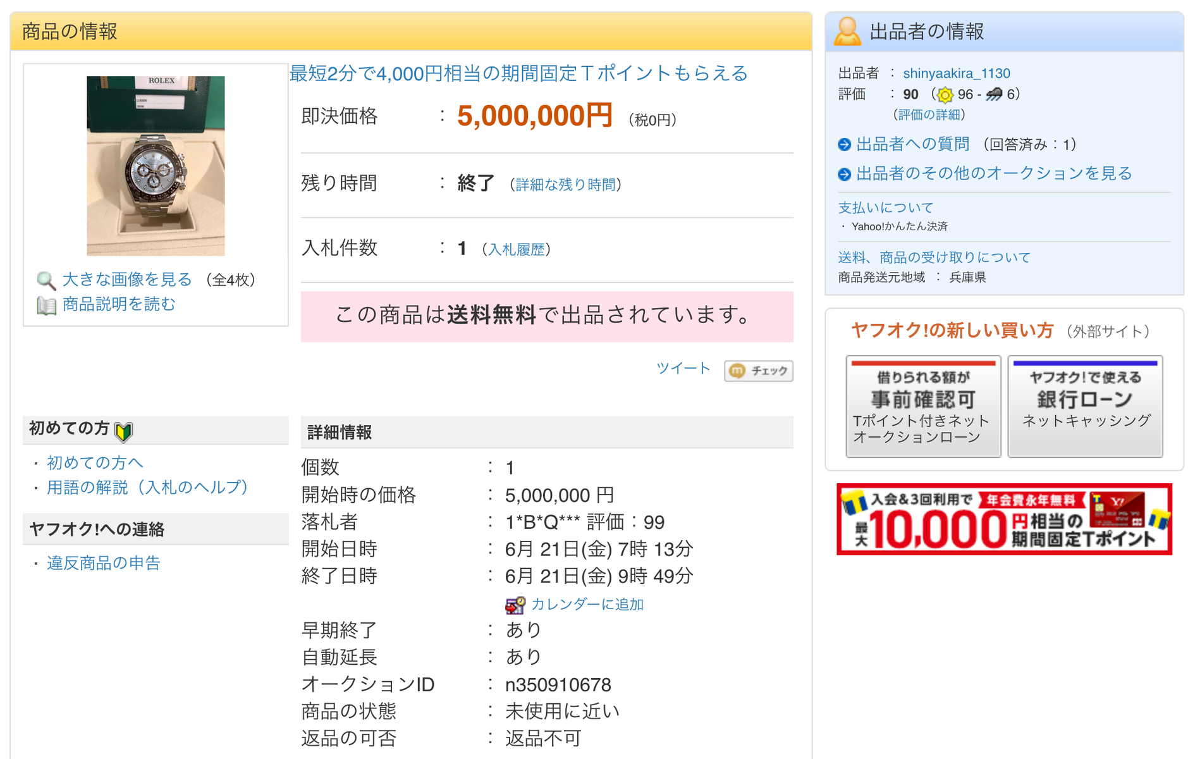Open the Tポイント promotion link at top

coord(518,73)
